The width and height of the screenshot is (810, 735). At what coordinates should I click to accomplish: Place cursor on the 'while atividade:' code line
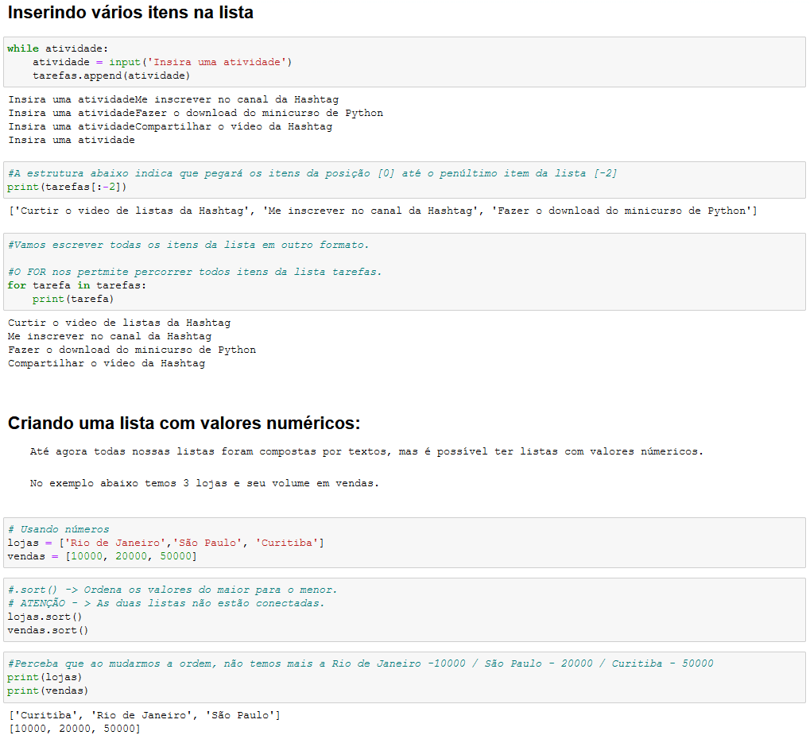(x=57, y=48)
